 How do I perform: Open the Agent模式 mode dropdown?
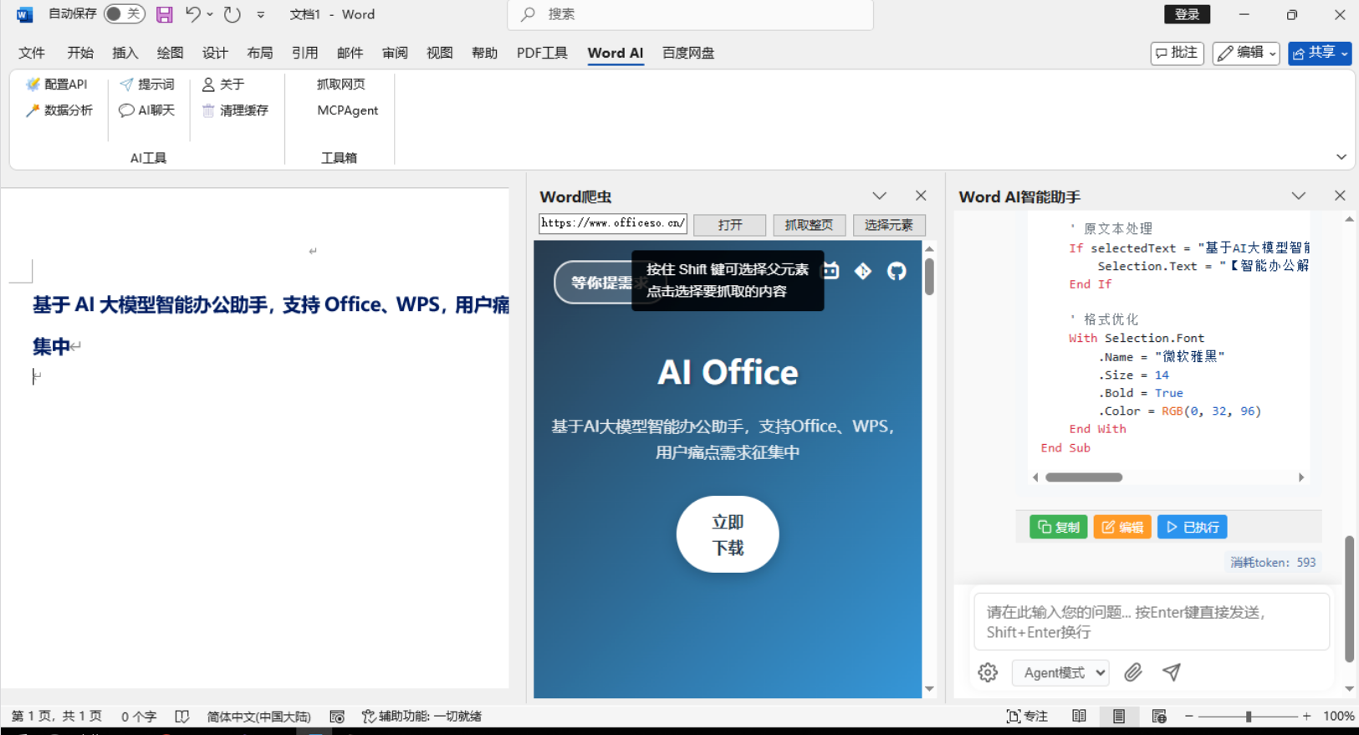pos(1060,672)
